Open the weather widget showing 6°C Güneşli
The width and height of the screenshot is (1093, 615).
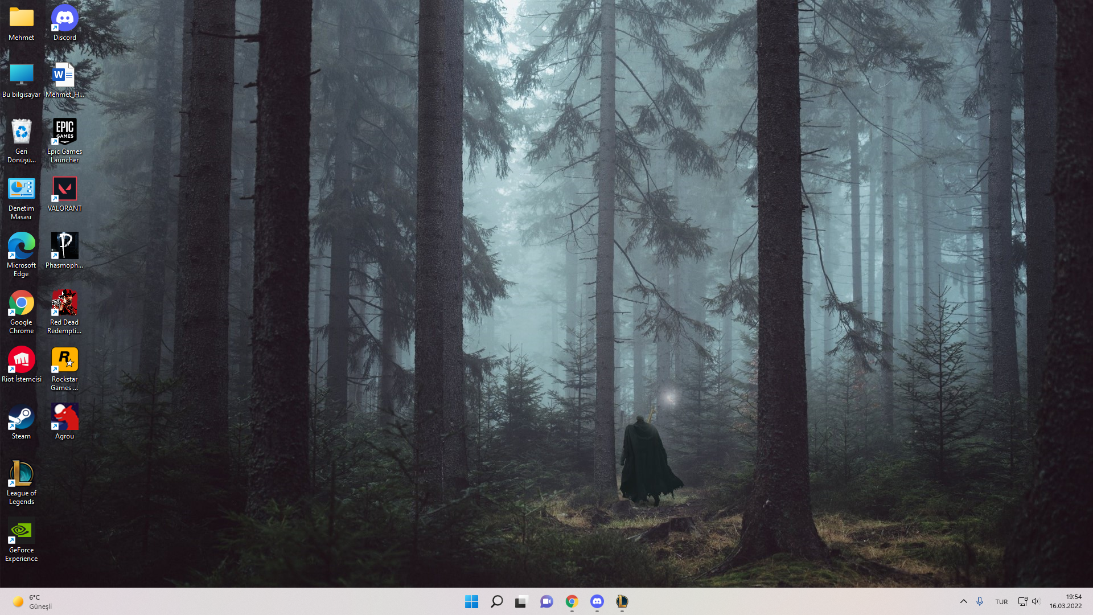(x=33, y=601)
